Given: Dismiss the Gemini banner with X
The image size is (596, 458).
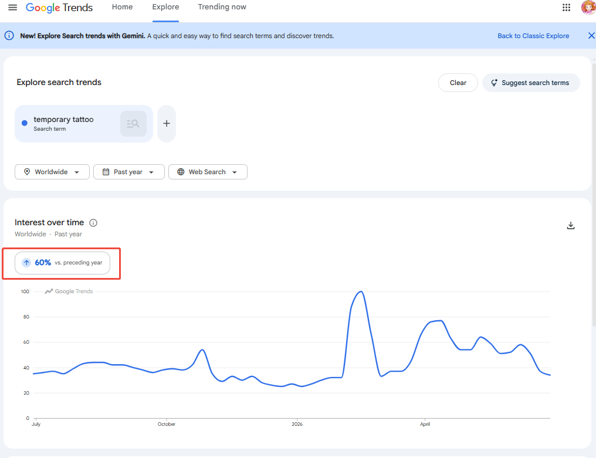Looking at the screenshot, I should 591,35.
